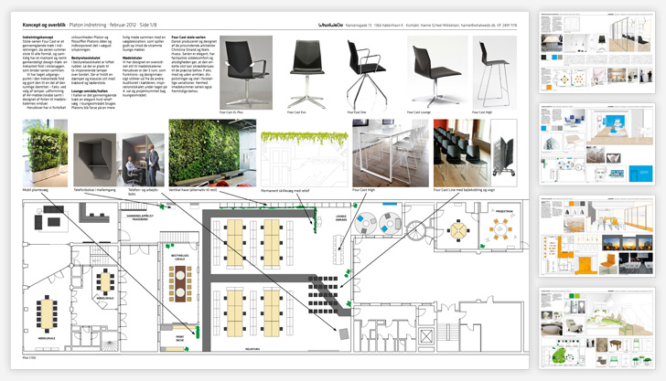666x381 pixels.
Task: Click the 'Lounge-område/hallen' paragraph heading
Action: (90, 91)
